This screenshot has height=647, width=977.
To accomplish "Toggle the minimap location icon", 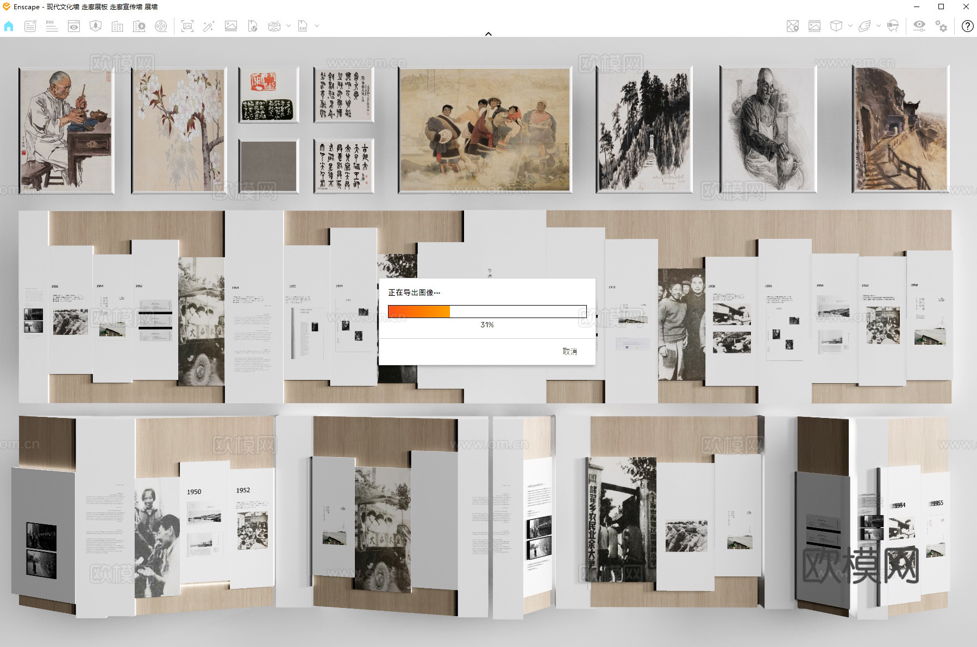I will tap(793, 26).
